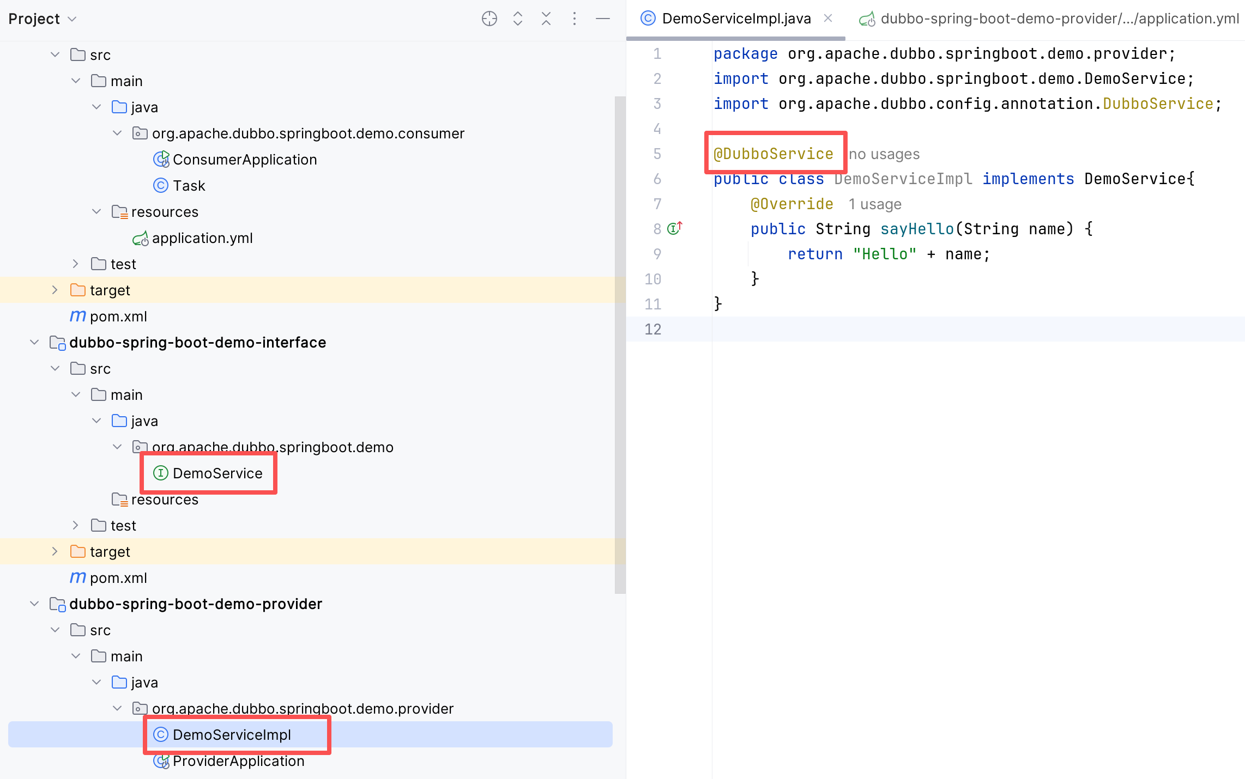Switch to the provider application.yml tab
Image resolution: width=1245 pixels, height=779 pixels.
[x=1050, y=19]
